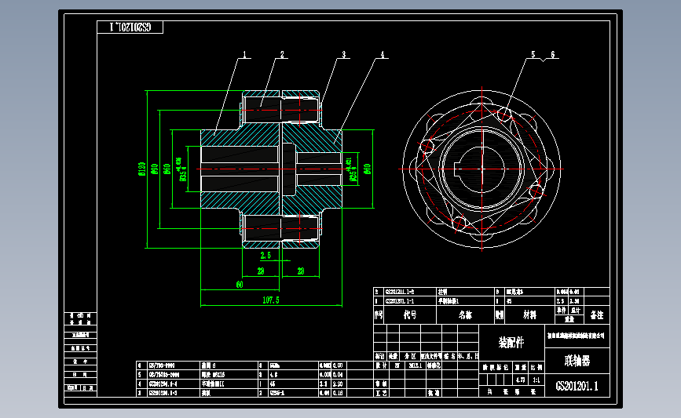Click the keyed bore in the circular end view
681x418 pixels.
(479, 169)
